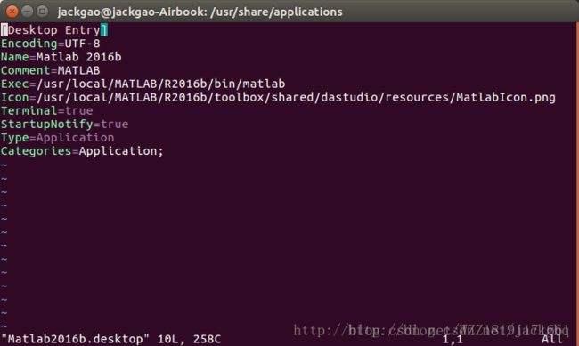Select the Name=Matlab 2016b line

[61, 57]
